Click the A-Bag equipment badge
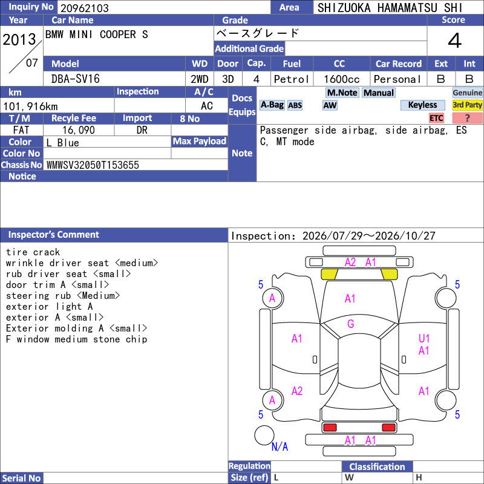This screenshot has width=484, height=484. (272, 105)
